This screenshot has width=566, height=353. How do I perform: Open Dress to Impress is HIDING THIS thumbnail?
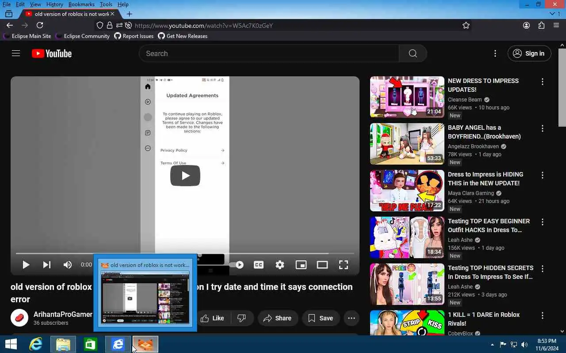407,191
